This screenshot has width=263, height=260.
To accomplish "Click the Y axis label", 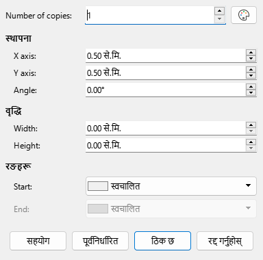I will tap(25, 73).
